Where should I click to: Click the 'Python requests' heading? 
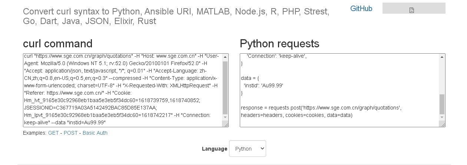(279, 44)
